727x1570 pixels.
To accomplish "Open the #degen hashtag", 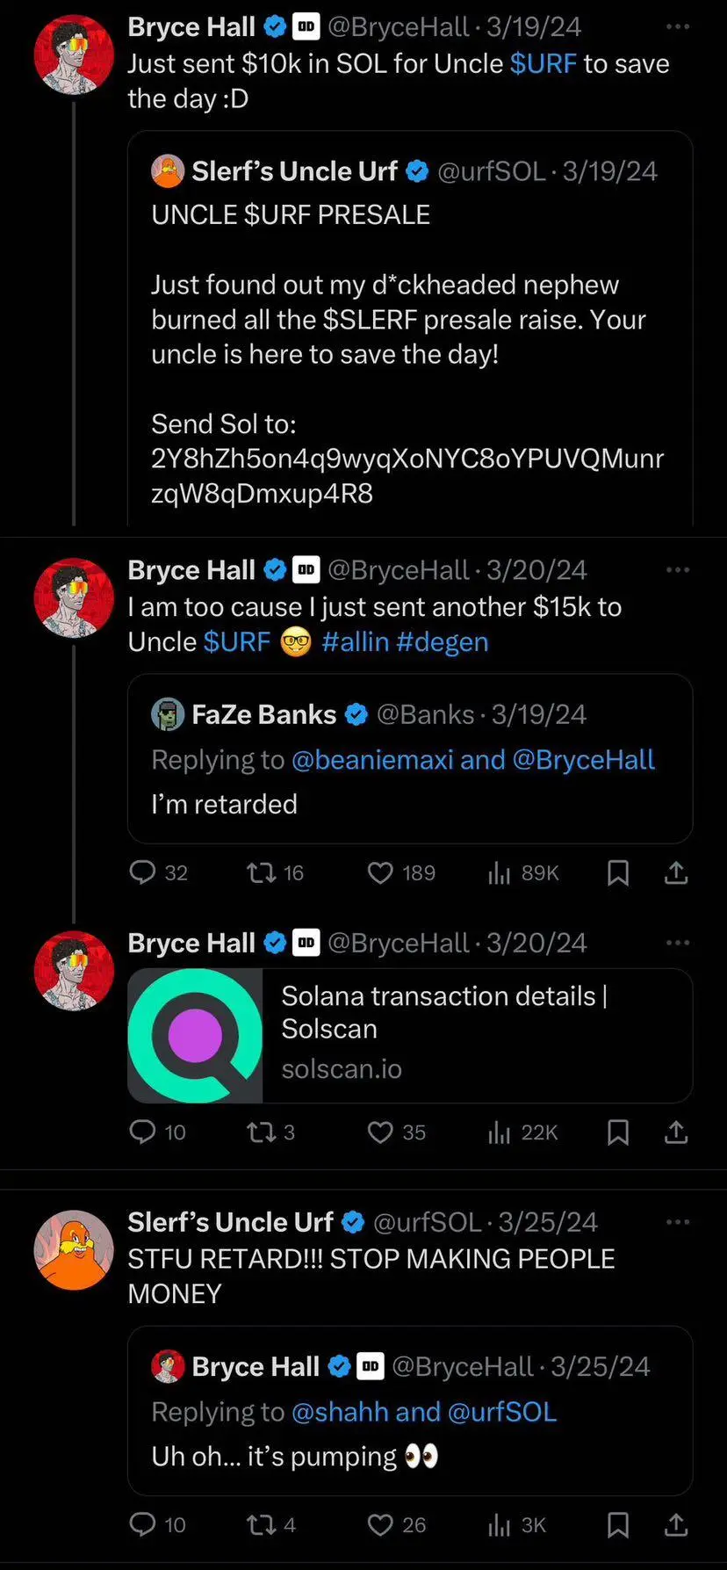I will [x=442, y=642].
